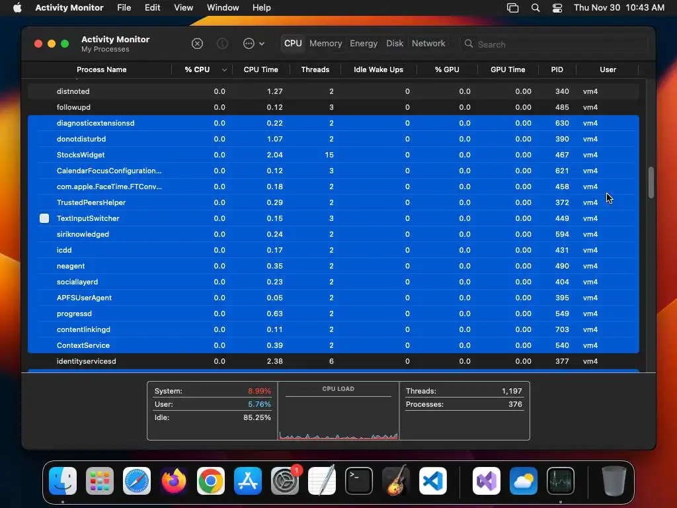Open Stage Manager menu bar icon
The width and height of the screenshot is (677, 508).
512,8
